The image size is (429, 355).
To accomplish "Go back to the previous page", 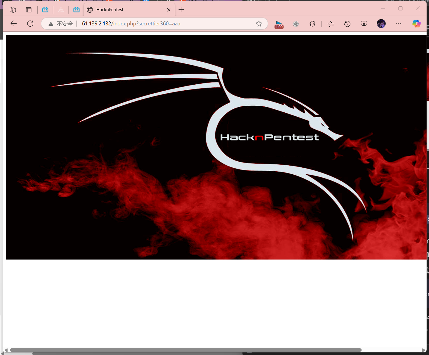I will pos(14,24).
